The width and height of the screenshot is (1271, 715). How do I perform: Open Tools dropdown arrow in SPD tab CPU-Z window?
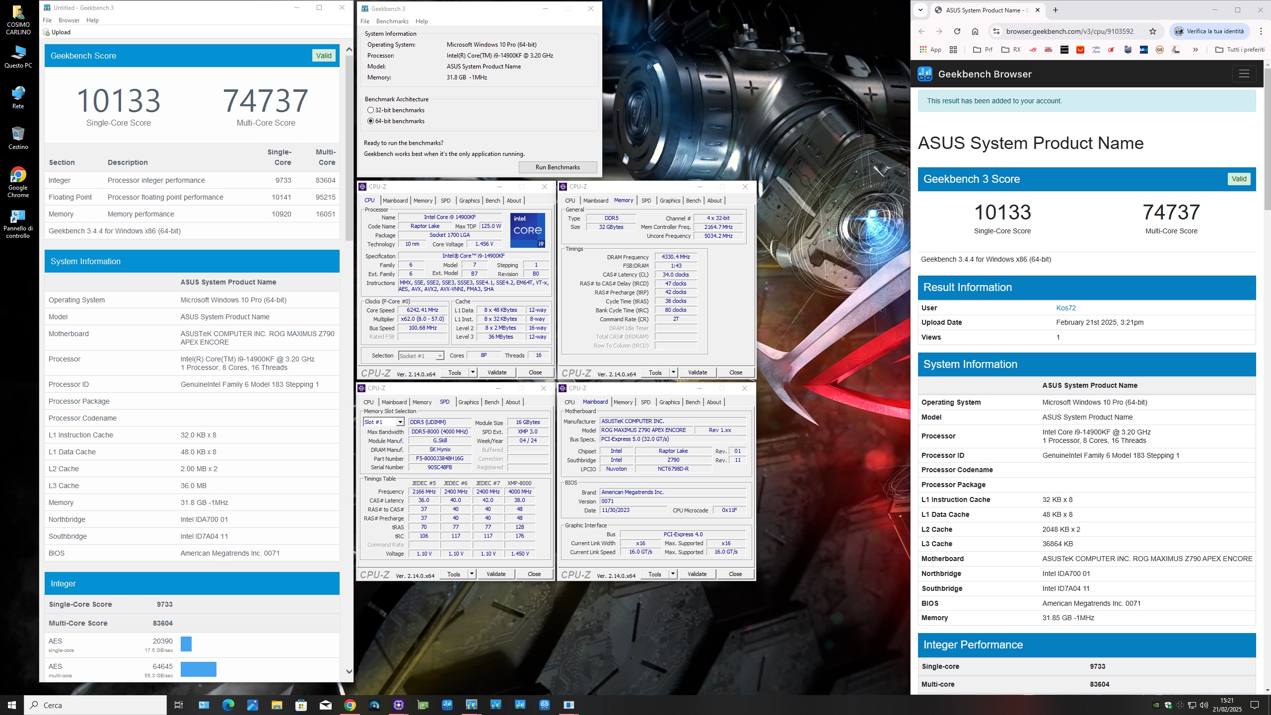tap(472, 574)
